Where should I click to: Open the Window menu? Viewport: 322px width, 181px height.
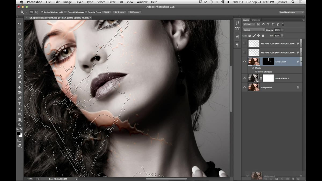[x=142, y=2]
